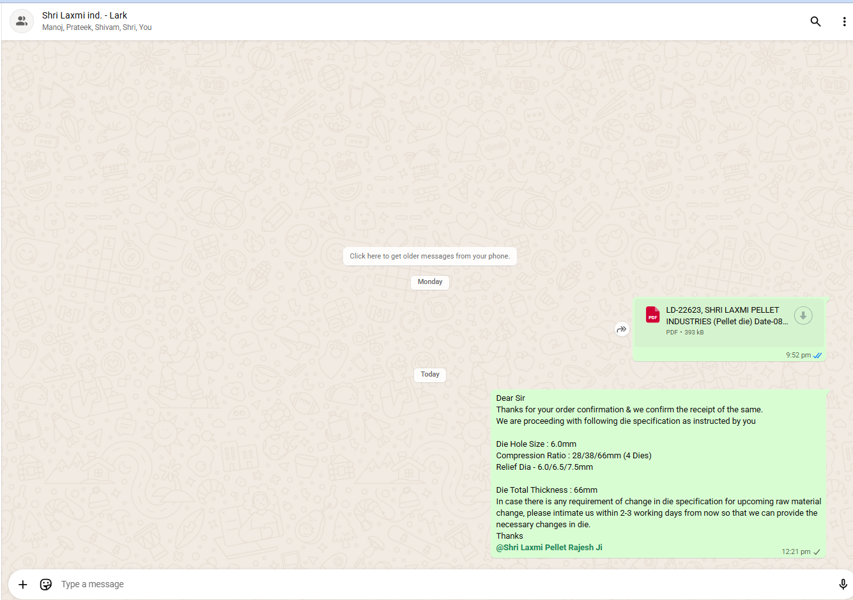Open group info for Shri Laxmi ind. - Lark
The image size is (853, 600).
coord(84,15)
